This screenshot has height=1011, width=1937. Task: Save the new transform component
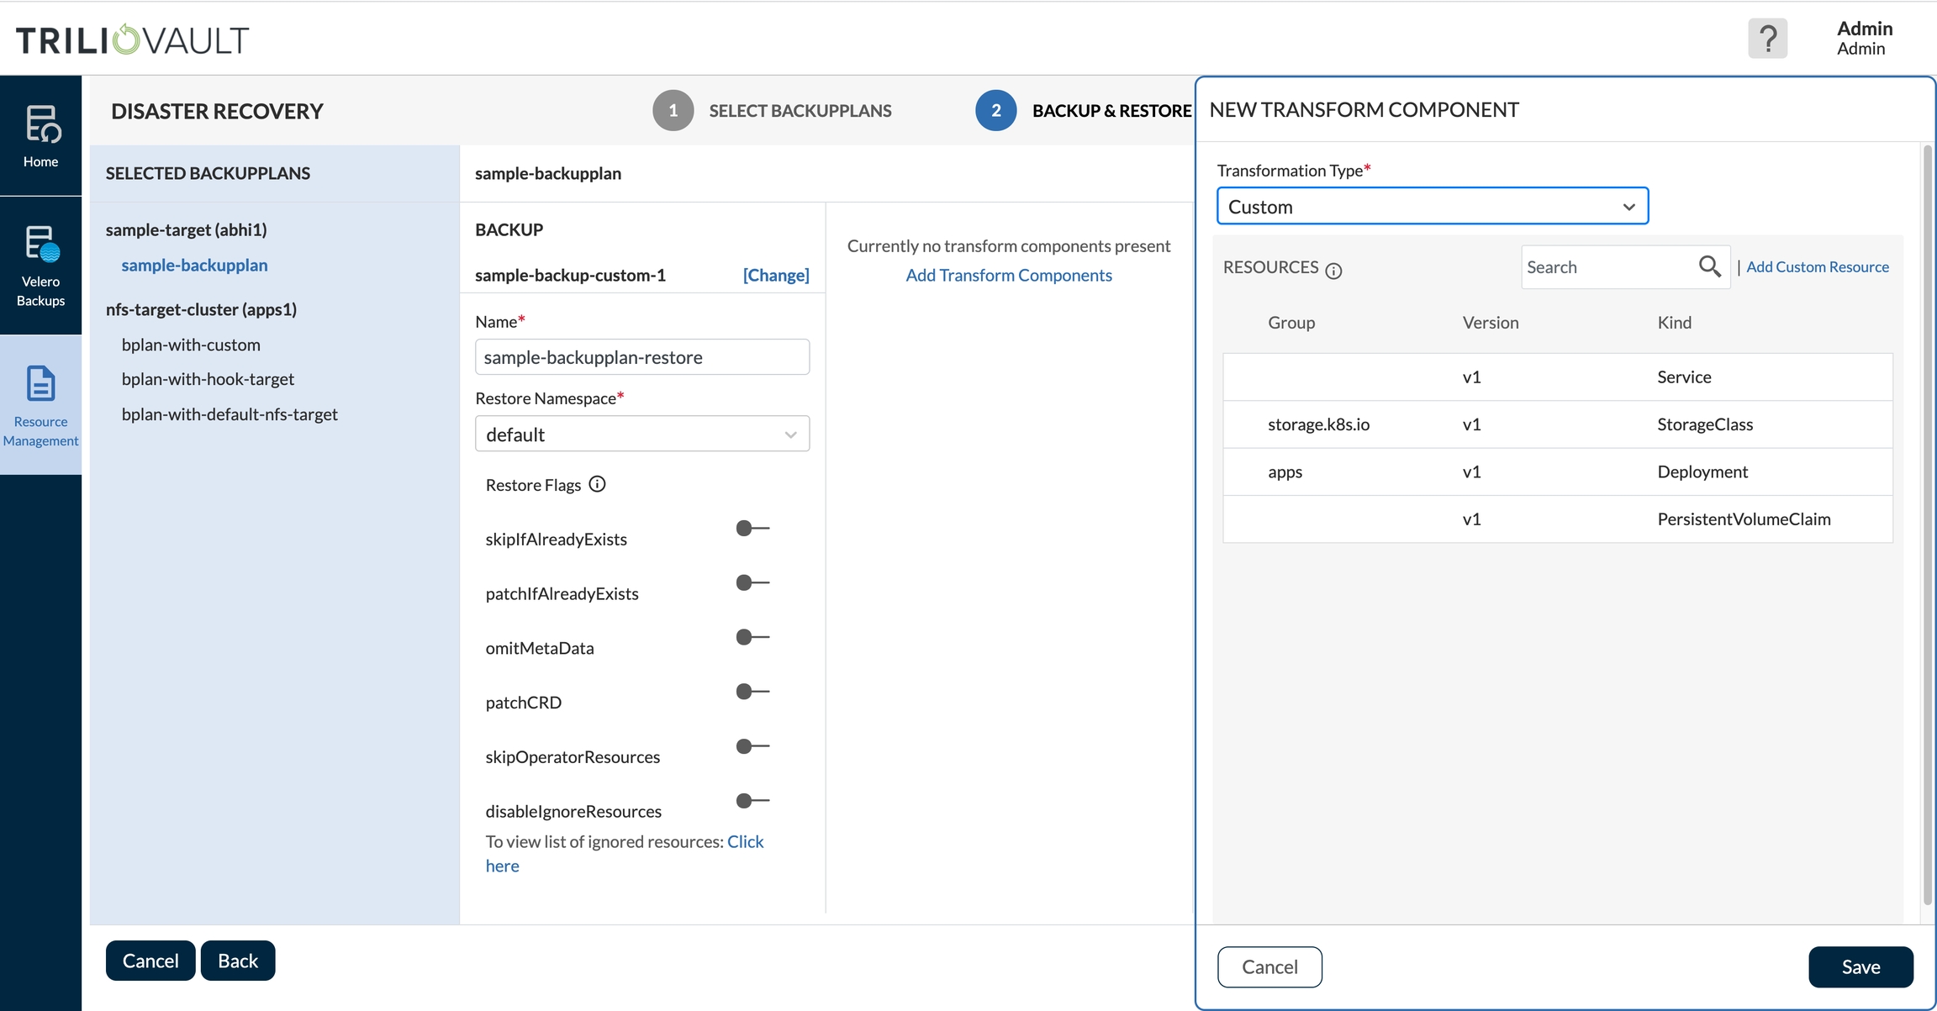pos(1860,967)
